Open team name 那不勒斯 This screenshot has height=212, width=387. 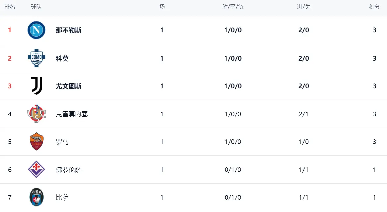coord(69,30)
